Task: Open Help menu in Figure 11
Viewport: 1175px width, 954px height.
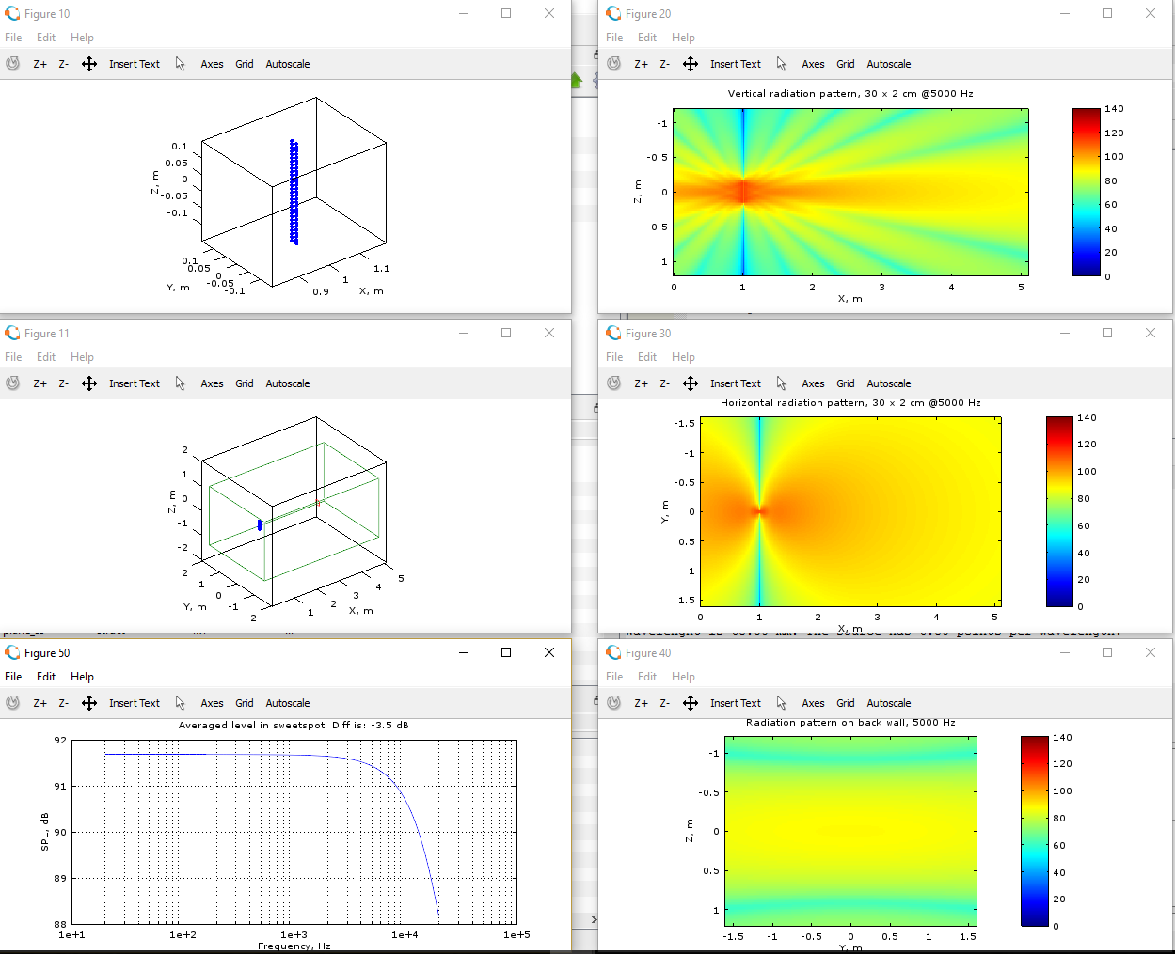Action: 82,357
